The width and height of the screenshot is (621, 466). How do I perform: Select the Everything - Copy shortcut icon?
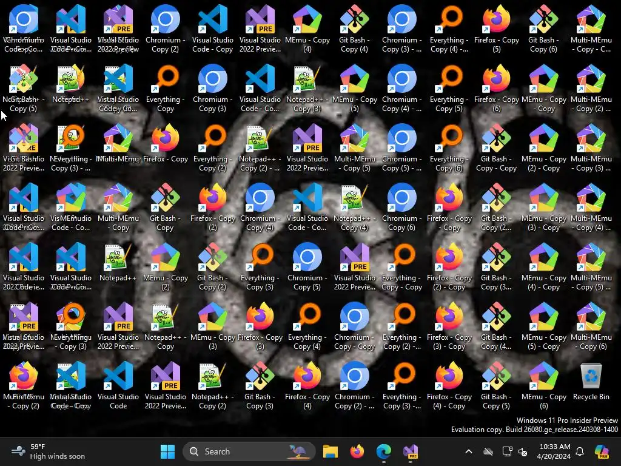point(165,89)
